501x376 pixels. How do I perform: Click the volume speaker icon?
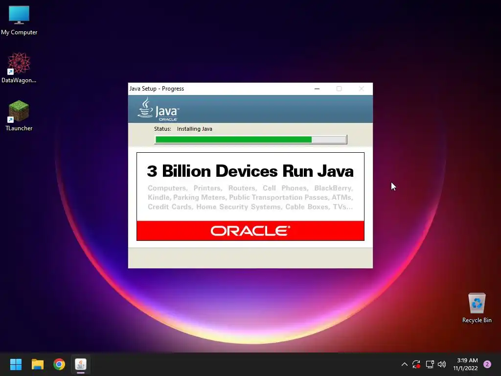(x=442, y=364)
